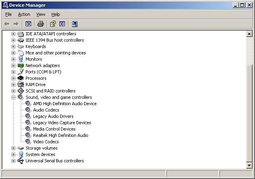
Task: Expand Mice and other pointing devices node
Action: [13, 53]
